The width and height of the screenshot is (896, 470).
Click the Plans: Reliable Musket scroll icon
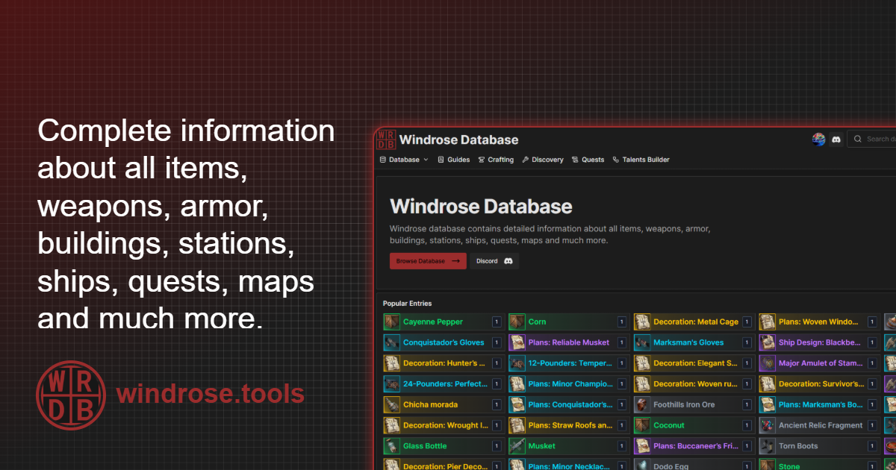point(517,343)
